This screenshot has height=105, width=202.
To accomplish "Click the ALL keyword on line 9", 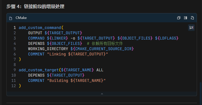I will 100,70.
